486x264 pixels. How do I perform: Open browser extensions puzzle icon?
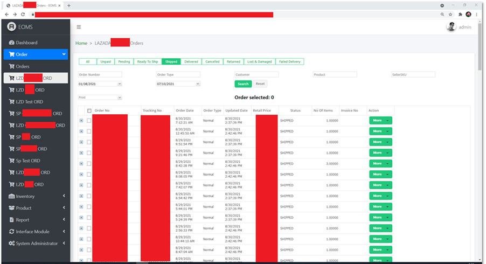coord(460,14)
